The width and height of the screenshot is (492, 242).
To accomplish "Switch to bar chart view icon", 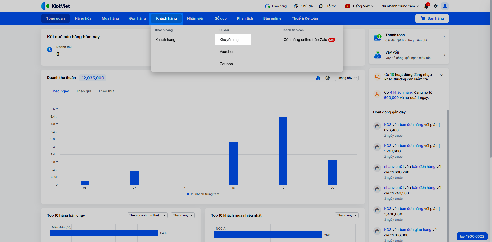I will click(x=318, y=78).
